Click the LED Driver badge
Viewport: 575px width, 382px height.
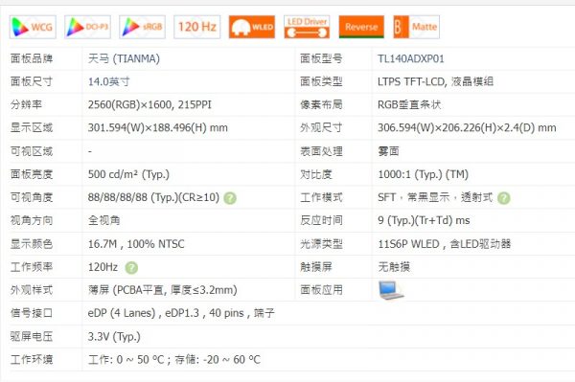(307, 27)
